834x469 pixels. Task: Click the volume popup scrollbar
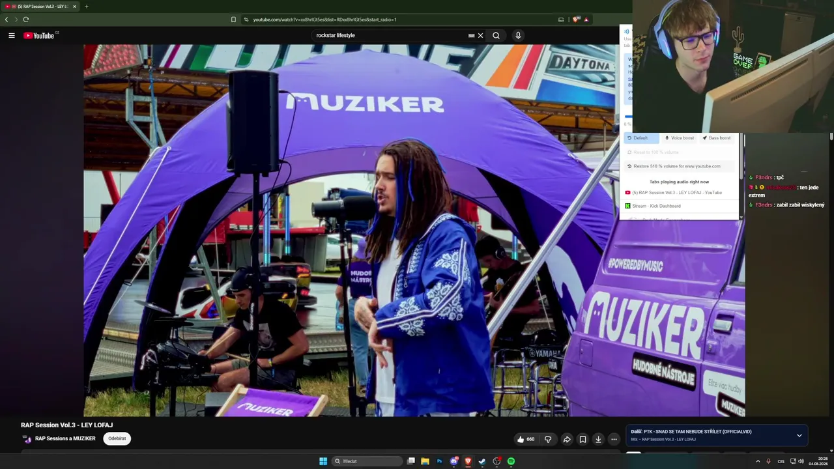point(741,156)
